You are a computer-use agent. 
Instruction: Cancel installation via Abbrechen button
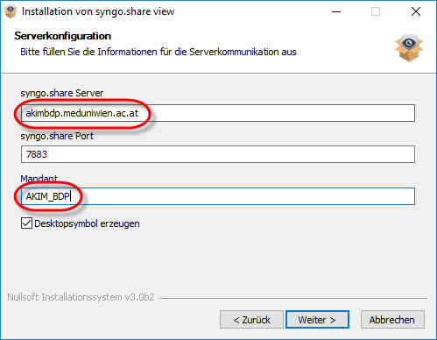[x=392, y=320]
